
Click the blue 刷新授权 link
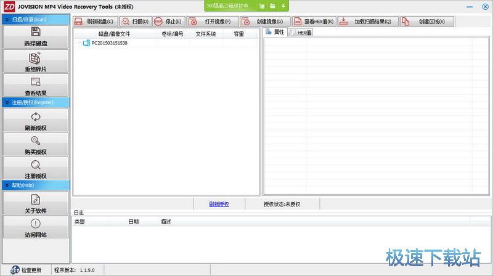219,204
